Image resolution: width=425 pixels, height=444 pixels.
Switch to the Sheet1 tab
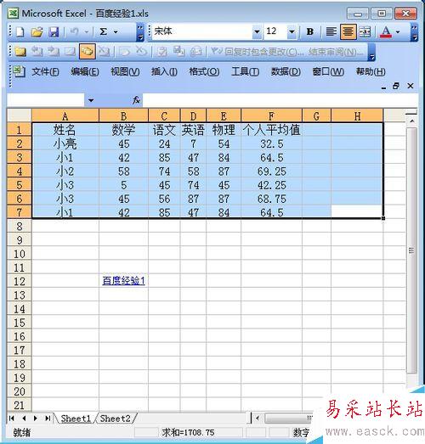pos(76,419)
